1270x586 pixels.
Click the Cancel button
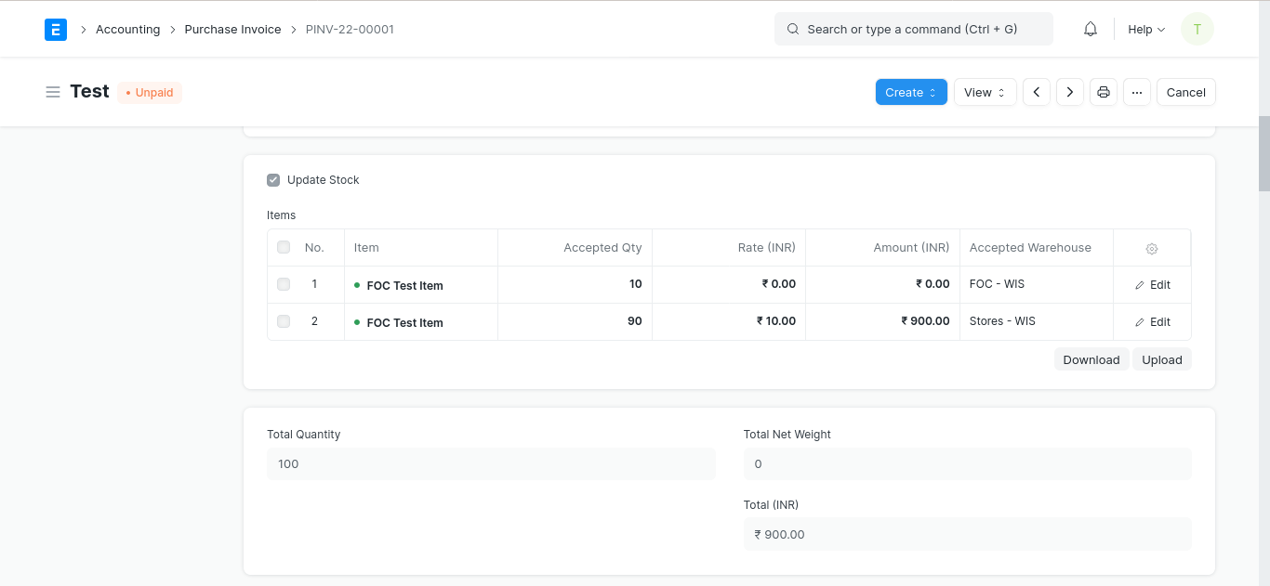(1185, 92)
